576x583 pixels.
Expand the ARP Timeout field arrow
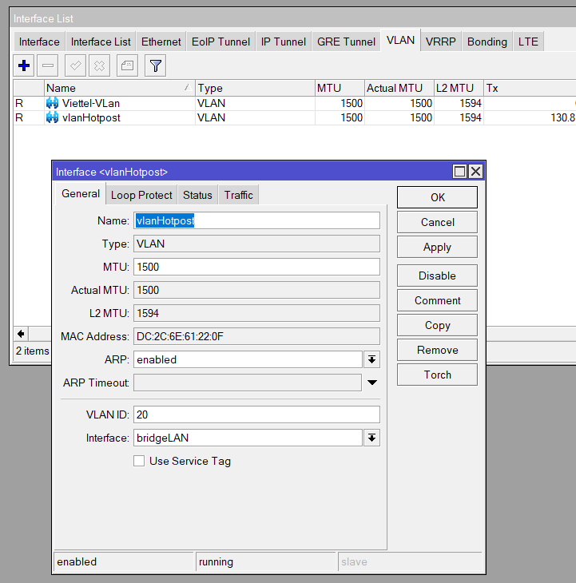tap(372, 383)
